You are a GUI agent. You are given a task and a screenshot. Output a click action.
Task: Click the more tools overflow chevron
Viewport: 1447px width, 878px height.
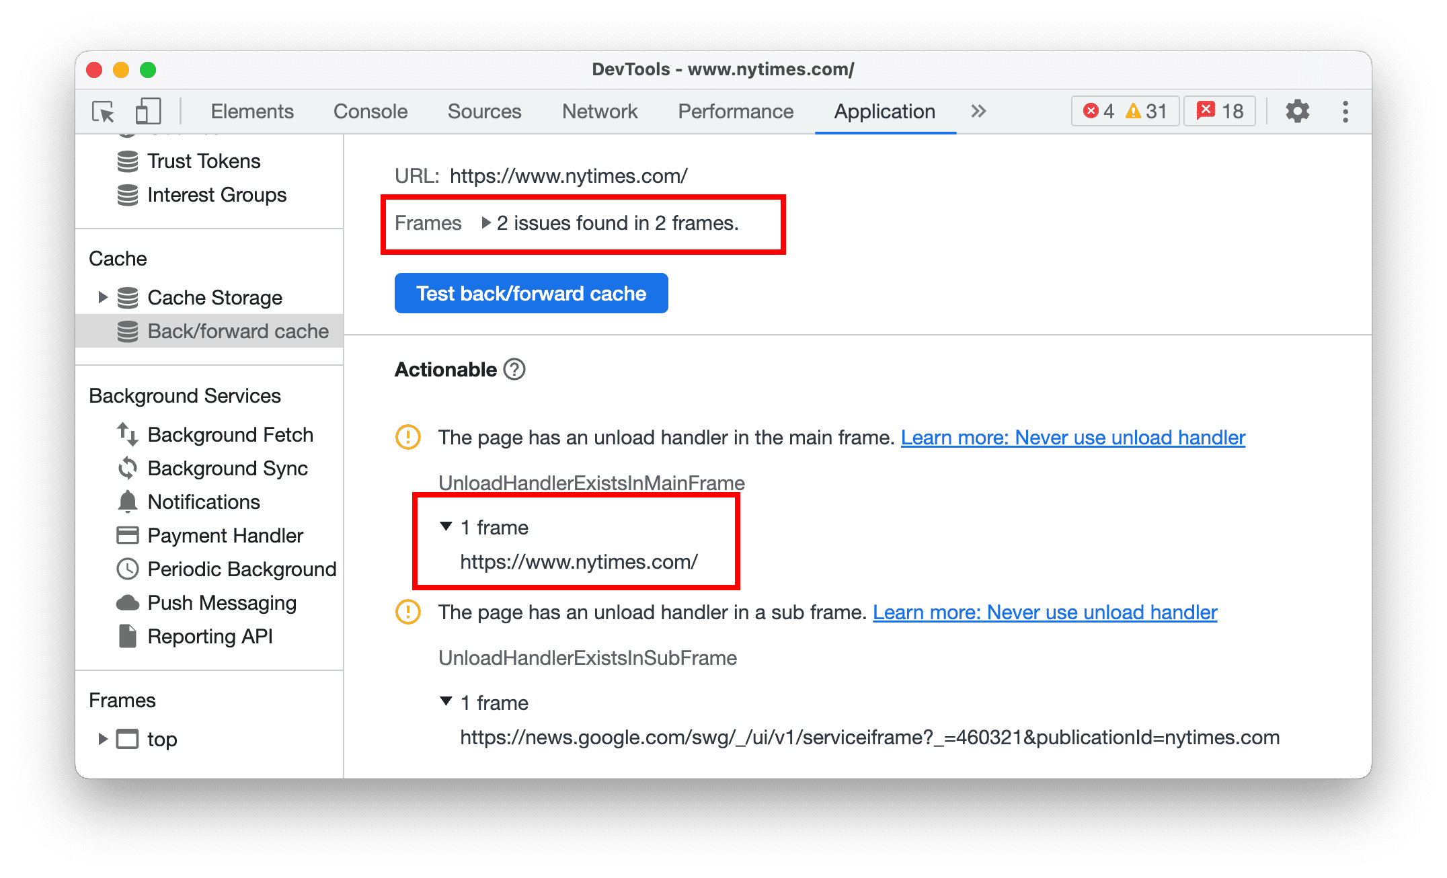(979, 110)
